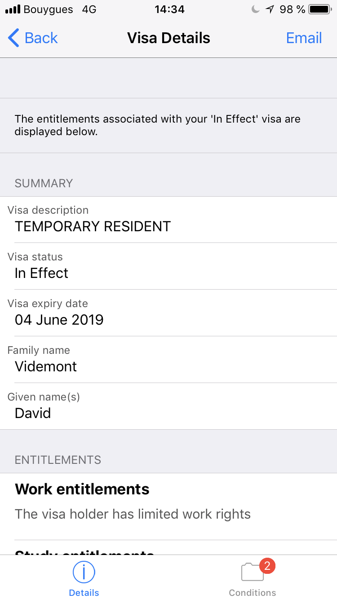The height and width of the screenshot is (599, 337).
Task: Tap the 14:34 clock in status bar
Action: click(170, 9)
